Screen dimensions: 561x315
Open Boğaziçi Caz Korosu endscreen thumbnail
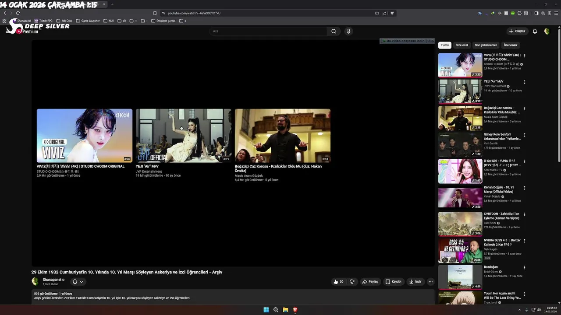point(283,136)
